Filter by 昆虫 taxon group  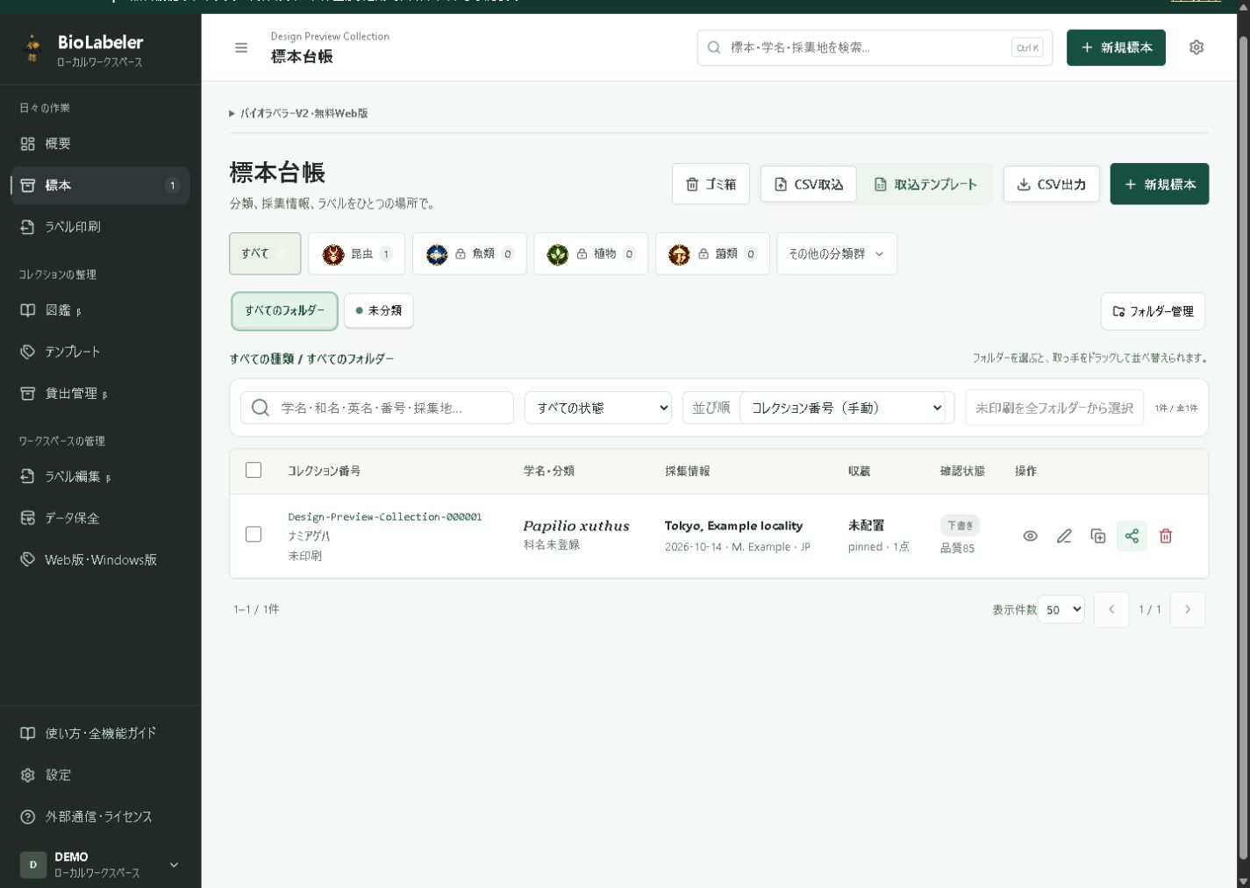click(x=356, y=253)
